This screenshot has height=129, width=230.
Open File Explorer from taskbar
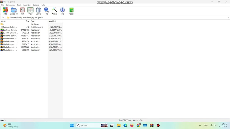[119, 125]
